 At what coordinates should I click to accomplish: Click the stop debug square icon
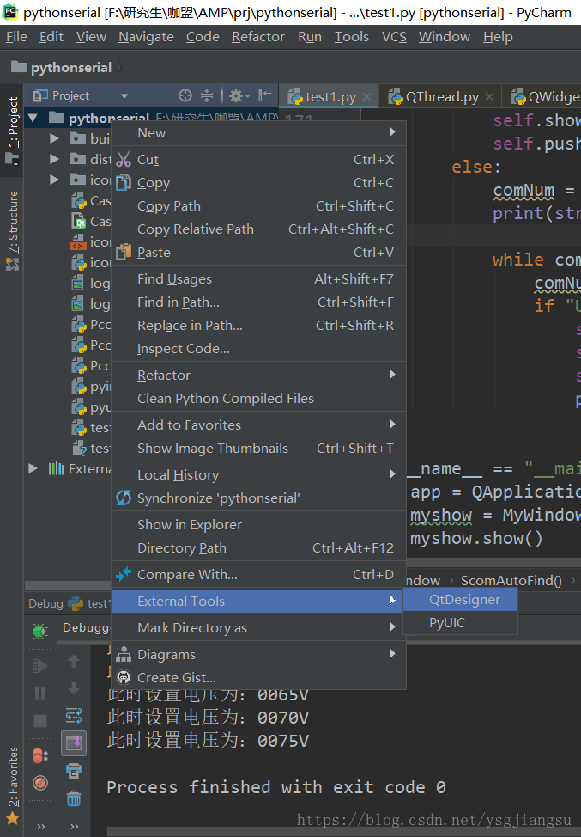[x=40, y=721]
